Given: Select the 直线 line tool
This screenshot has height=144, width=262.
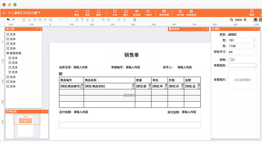Looking at the screenshot, I should pos(77,13).
